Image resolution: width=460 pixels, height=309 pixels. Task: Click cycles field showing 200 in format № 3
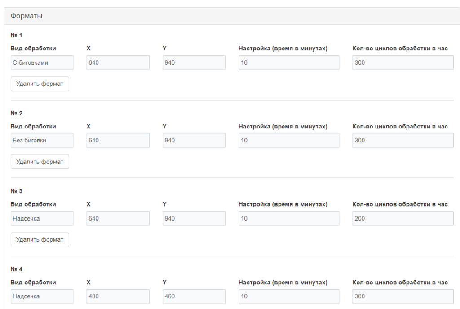click(x=402, y=219)
